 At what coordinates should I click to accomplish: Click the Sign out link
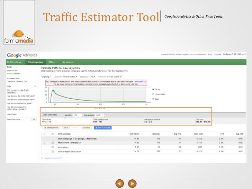click(x=218, y=54)
